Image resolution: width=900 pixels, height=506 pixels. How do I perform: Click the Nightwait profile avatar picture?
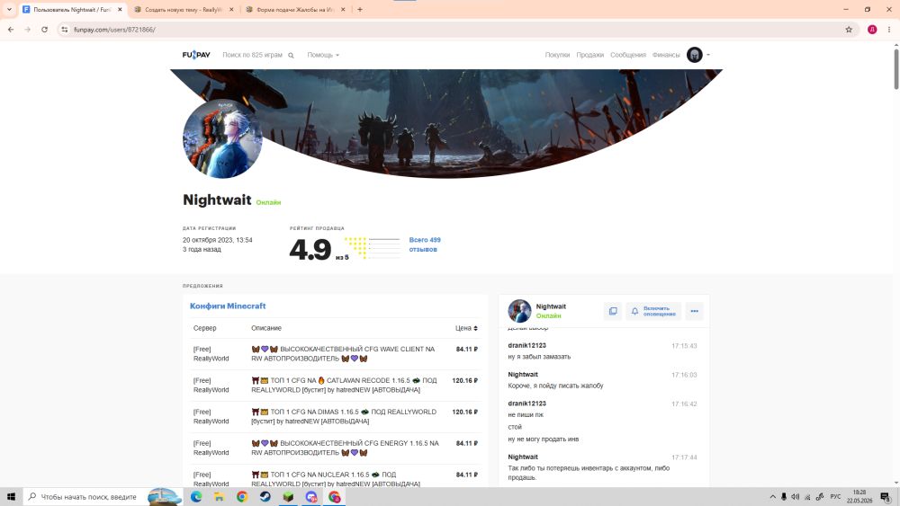[x=222, y=138]
